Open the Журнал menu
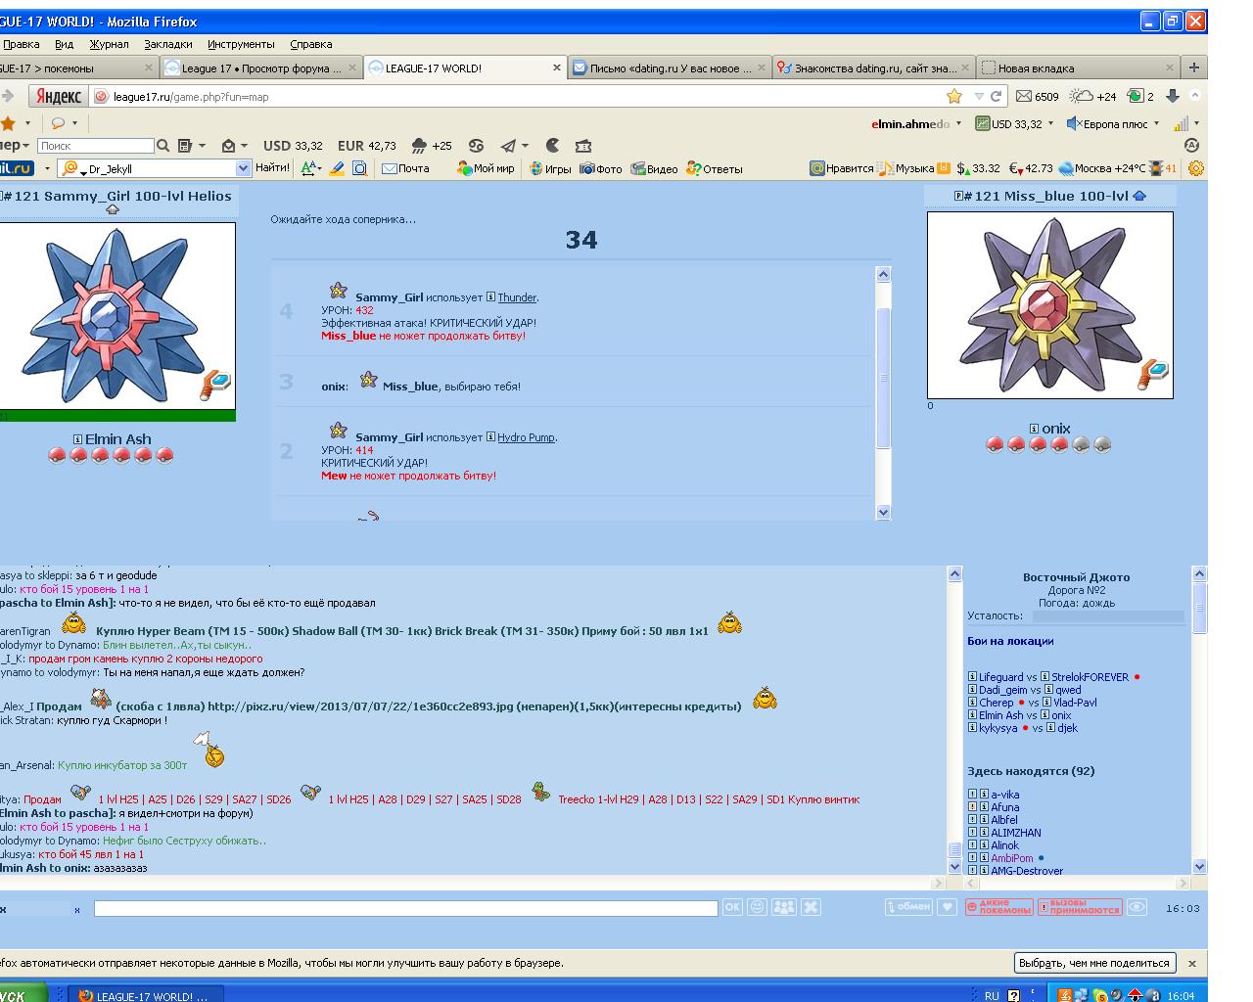This screenshot has width=1253, height=1002. click(x=109, y=44)
